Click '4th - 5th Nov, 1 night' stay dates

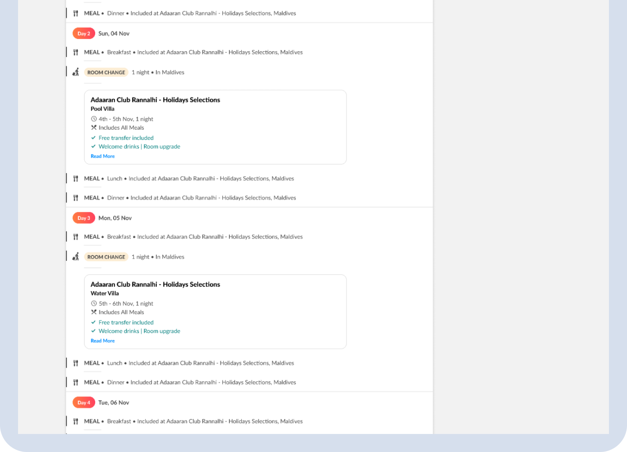point(126,119)
